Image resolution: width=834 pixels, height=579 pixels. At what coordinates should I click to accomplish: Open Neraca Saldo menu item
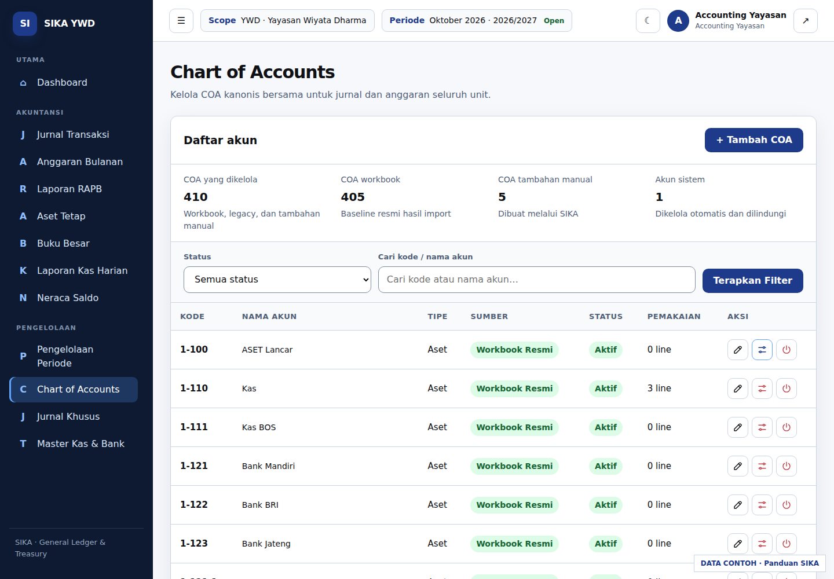[74, 298]
